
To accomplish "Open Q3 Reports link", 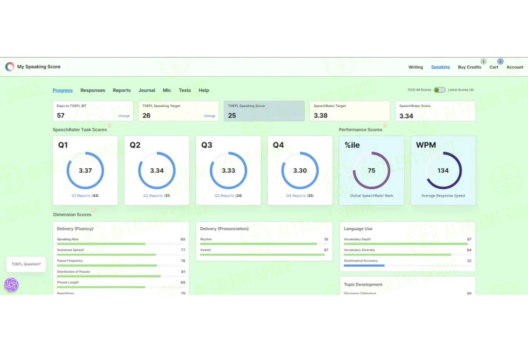I will pyautogui.click(x=228, y=196).
